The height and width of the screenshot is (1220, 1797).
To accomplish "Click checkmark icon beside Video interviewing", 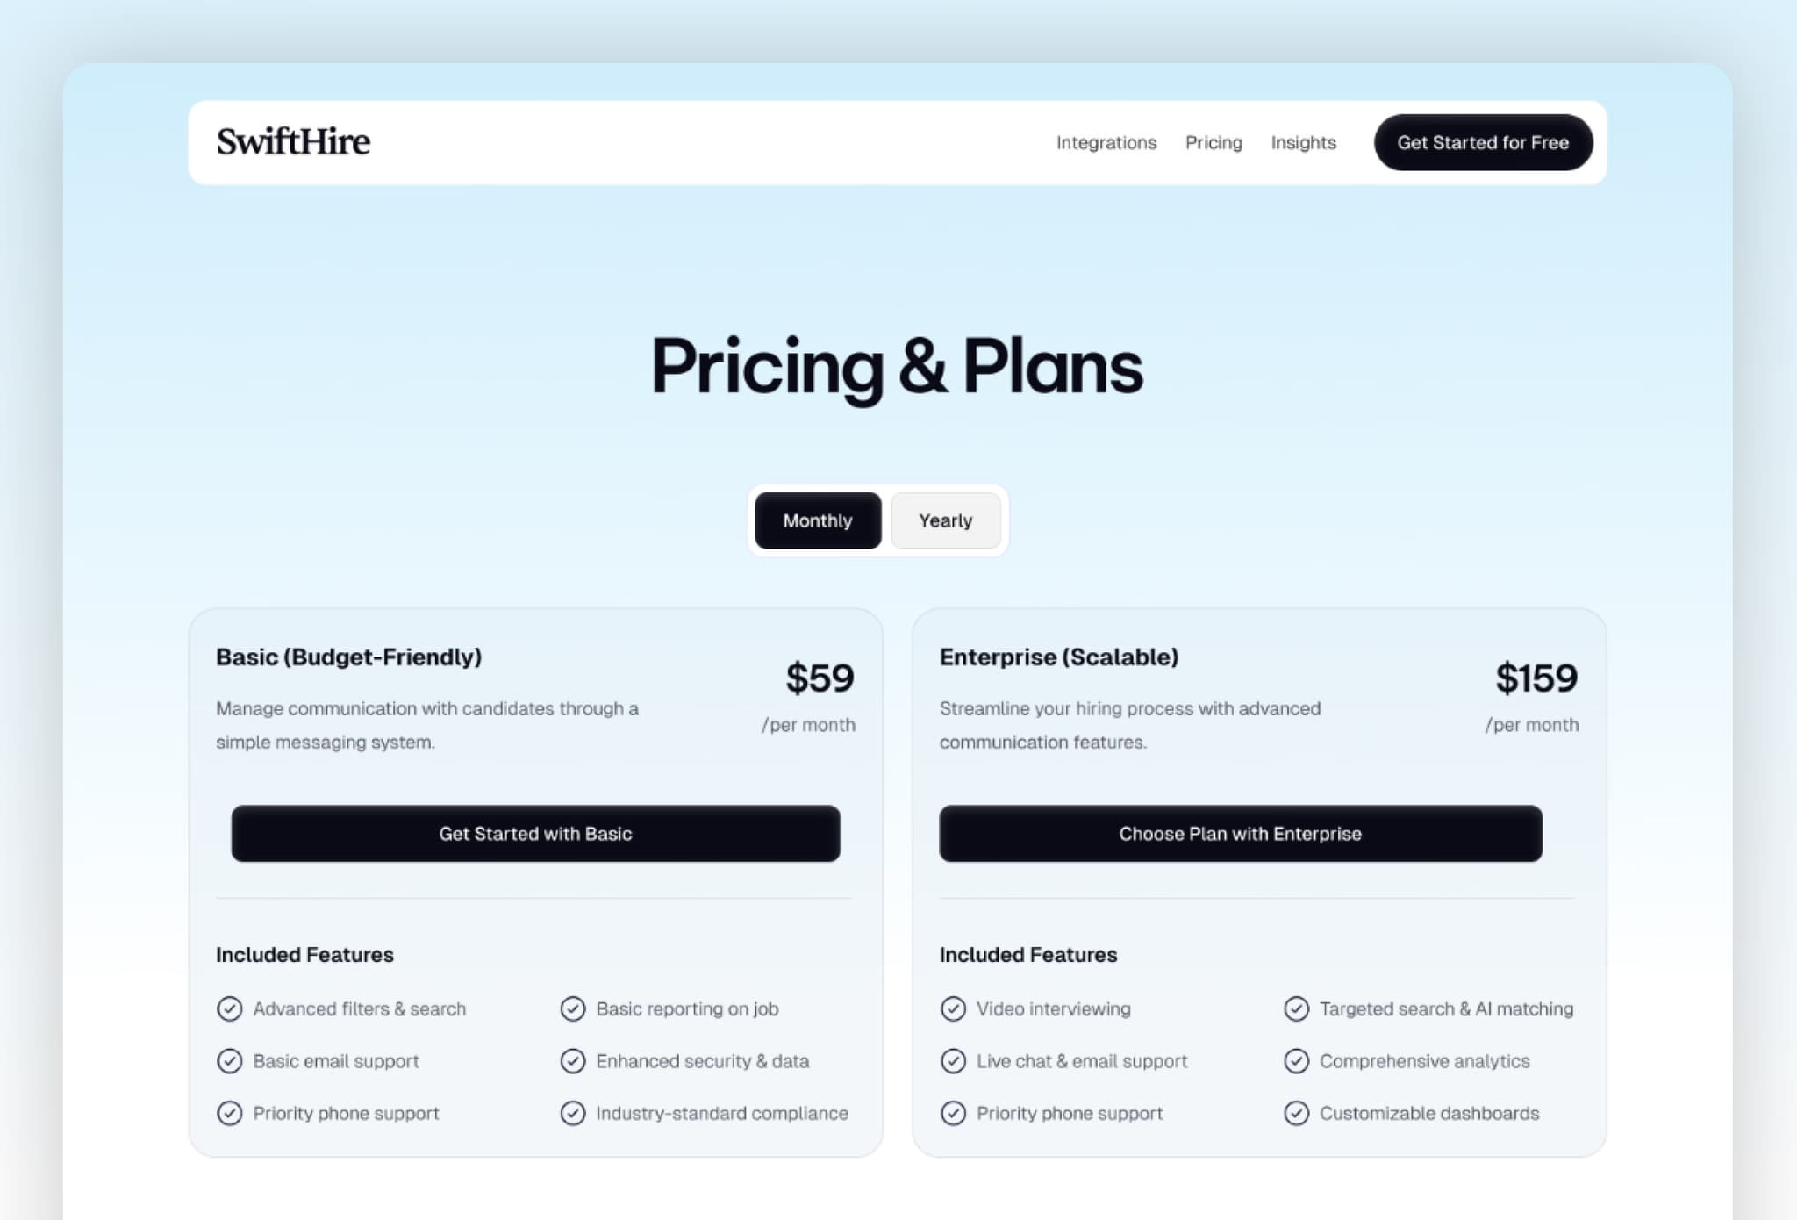I will (953, 1009).
